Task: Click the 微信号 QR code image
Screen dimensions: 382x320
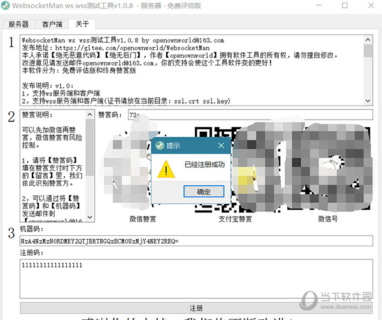Action: (x=328, y=169)
